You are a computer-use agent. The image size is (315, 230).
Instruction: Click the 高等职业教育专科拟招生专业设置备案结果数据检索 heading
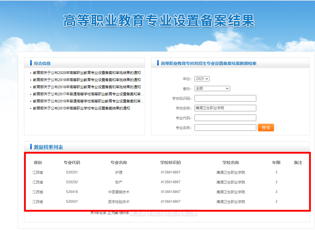pos(209,63)
